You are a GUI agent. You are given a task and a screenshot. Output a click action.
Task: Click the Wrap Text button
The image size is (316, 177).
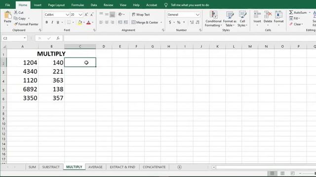[141, 14]
